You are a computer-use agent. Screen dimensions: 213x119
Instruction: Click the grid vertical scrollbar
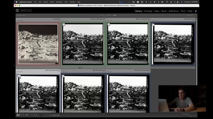(x=196, y=51)
